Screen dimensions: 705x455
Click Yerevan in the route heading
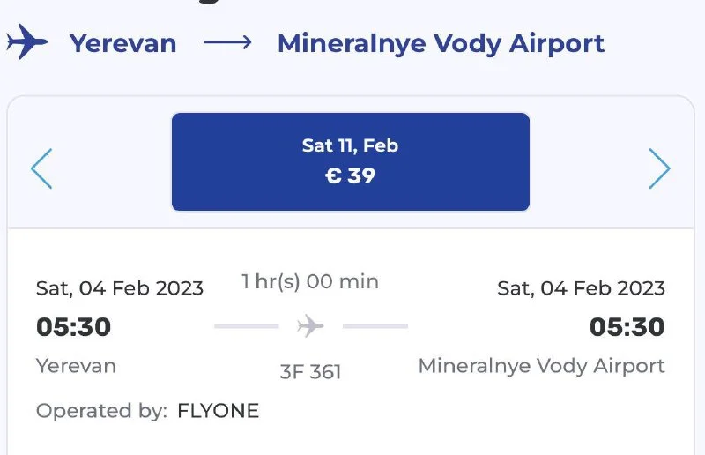[x=123, y=43]
